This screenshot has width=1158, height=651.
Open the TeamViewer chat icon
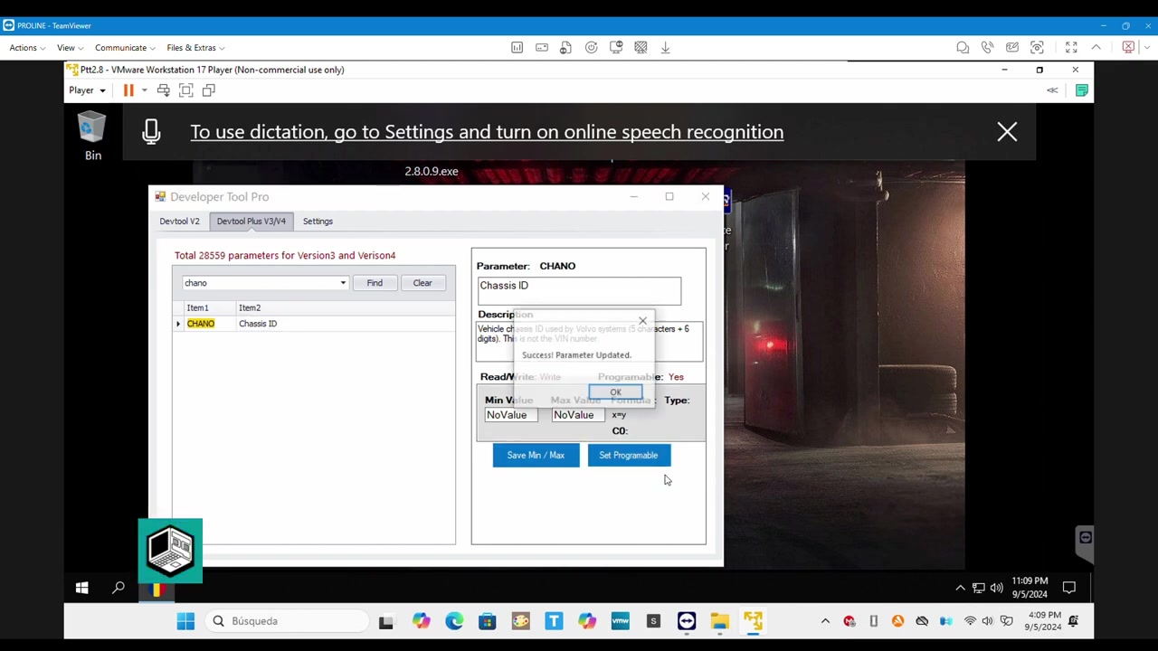963,48
